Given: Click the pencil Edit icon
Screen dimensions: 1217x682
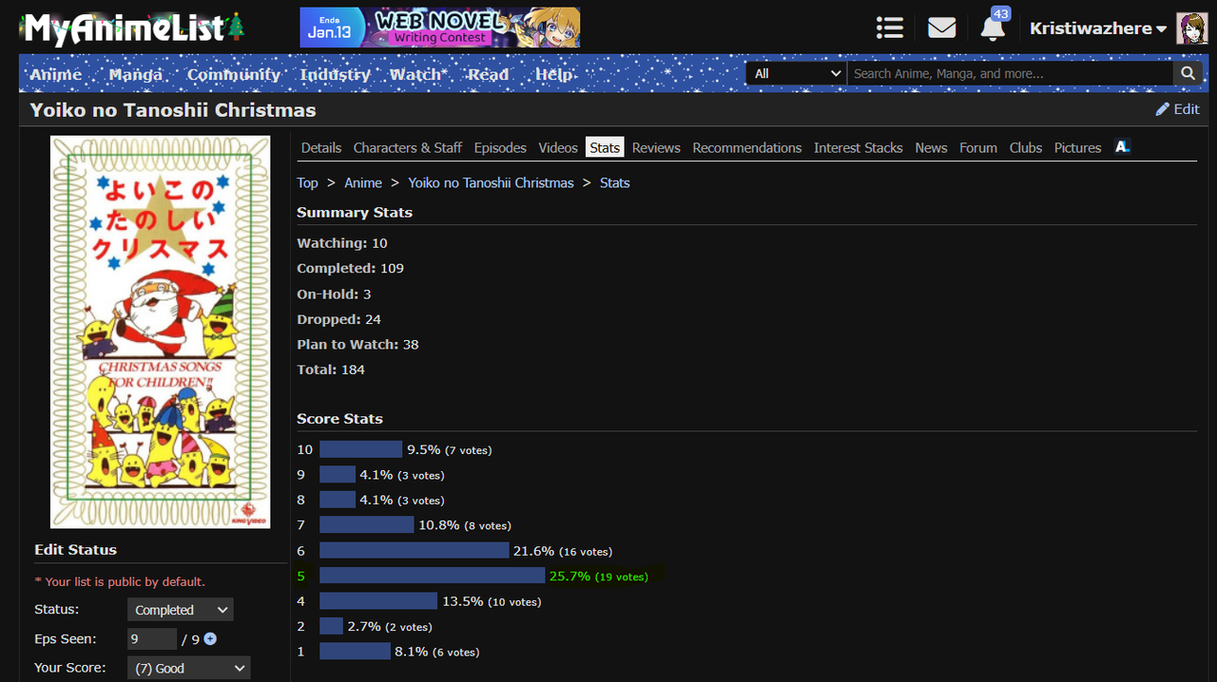Looking at the screenshot, I should click(1162, 109).
